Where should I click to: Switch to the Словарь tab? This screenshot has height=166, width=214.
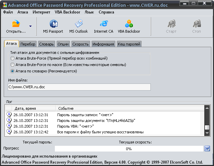pyautogui.click(x=46, y=44)
